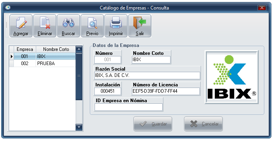This screenshot has width=273, height=142.
Task: Click the Guardar button
Action: tap(153, 124)
